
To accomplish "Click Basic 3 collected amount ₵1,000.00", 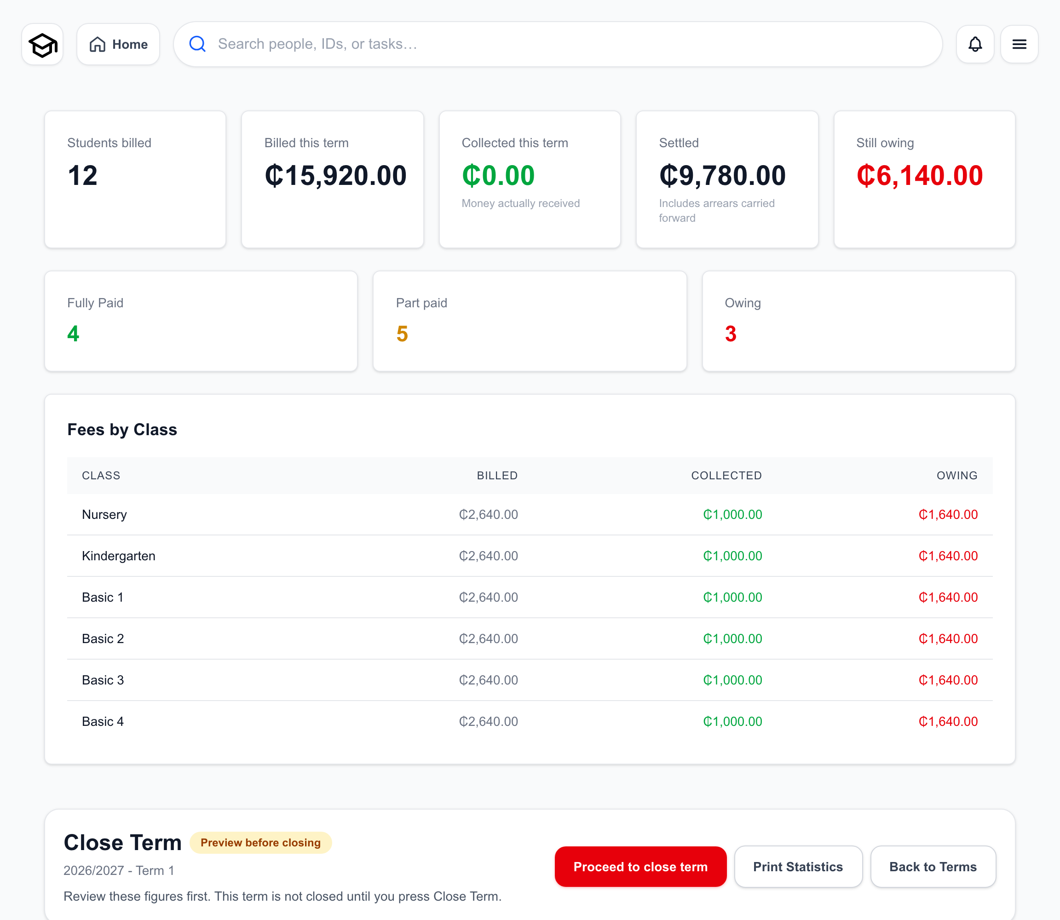I will (732, 680).
